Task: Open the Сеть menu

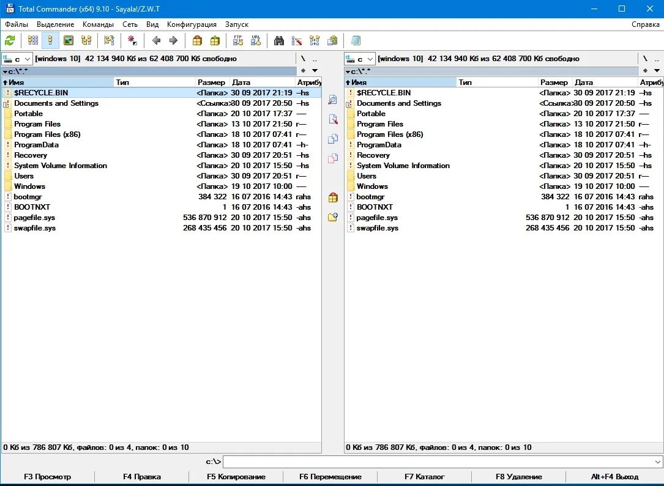Action: [x=130, y=24]
